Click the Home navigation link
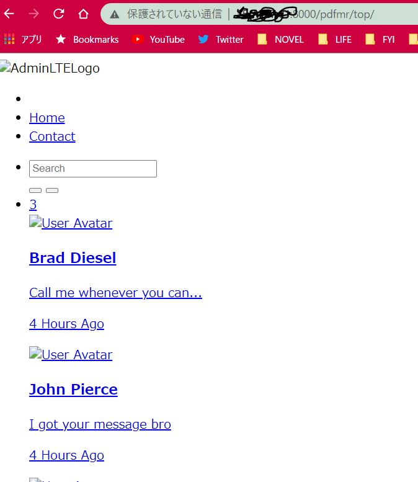This screenshot has width=418, height=482. tap(47, 118)
